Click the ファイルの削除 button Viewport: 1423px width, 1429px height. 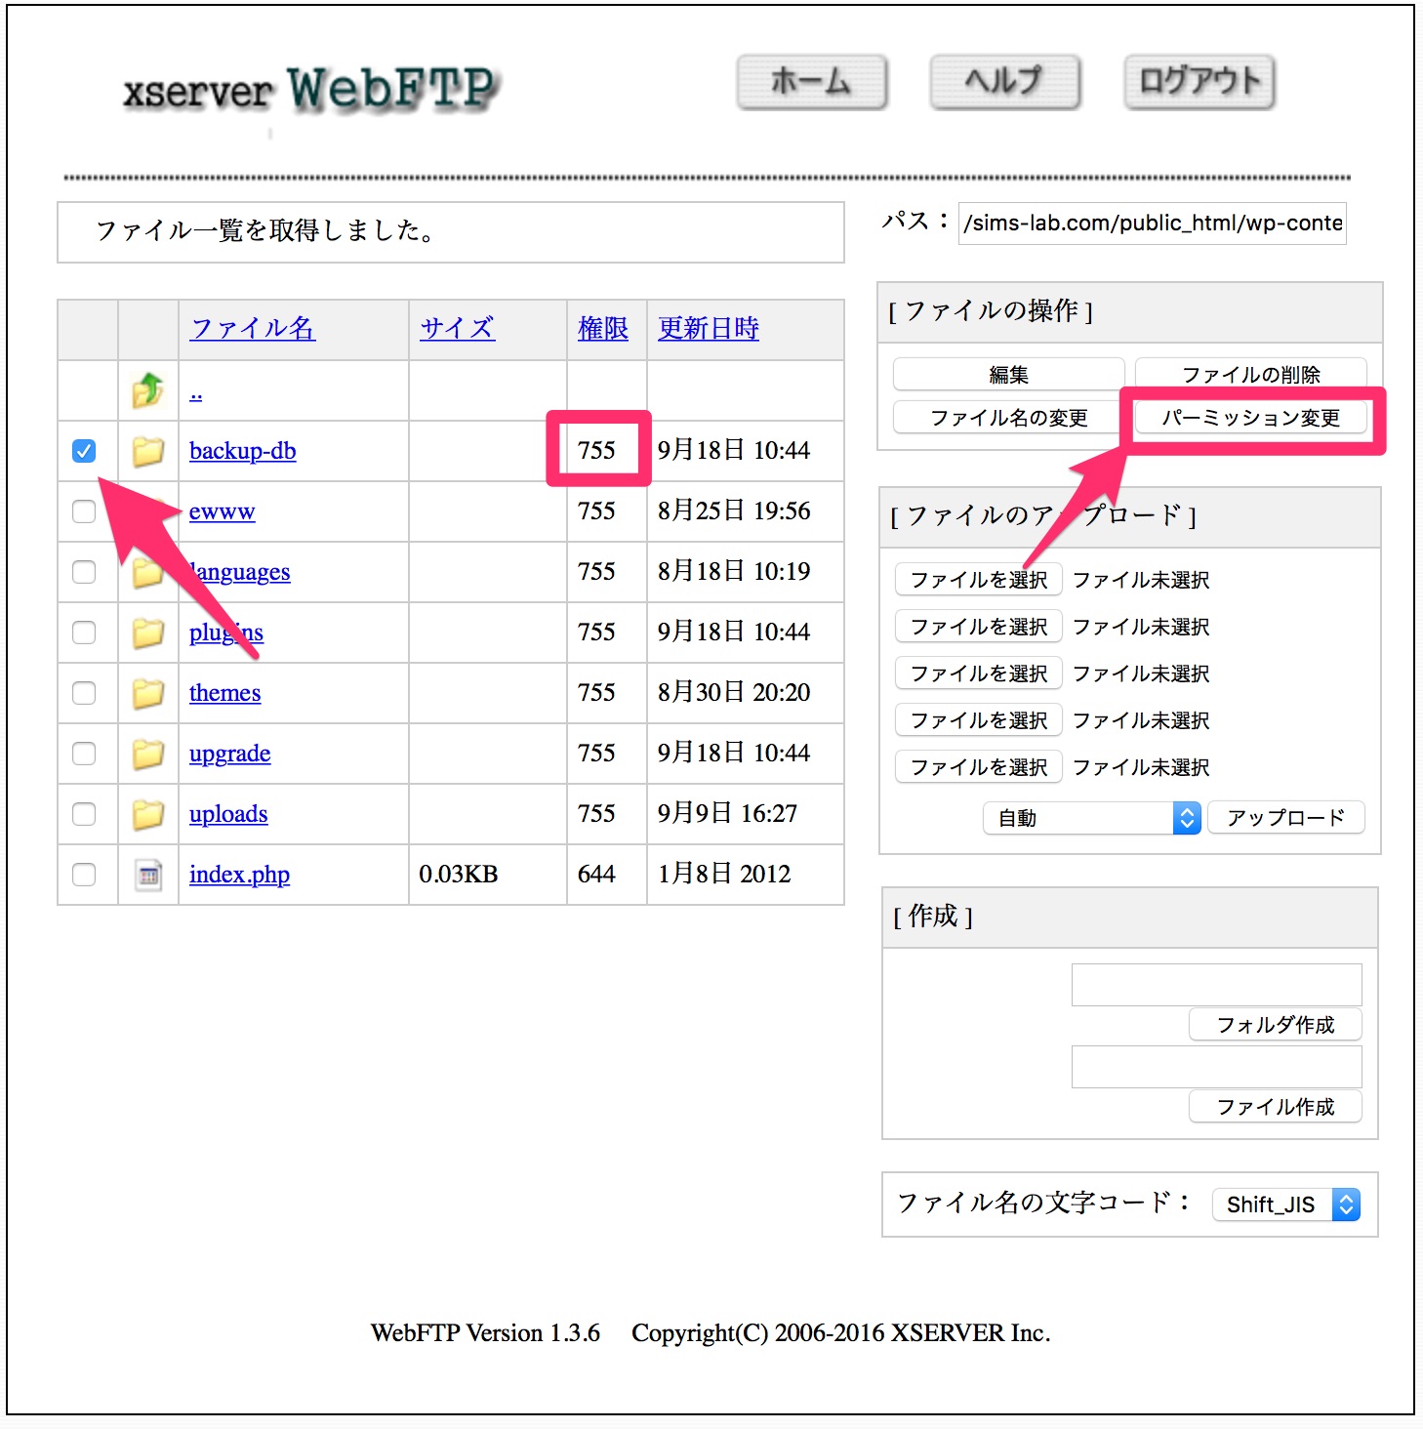(x=1250, y=375)
